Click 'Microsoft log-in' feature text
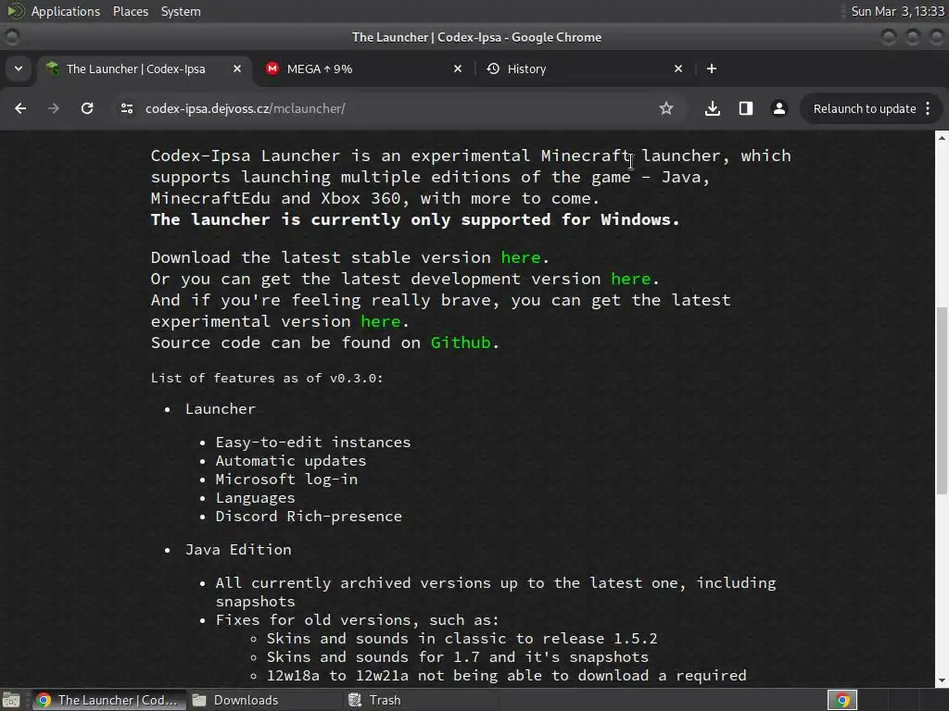The height and width of the screenshot is (711, 949). pos(286,480)
